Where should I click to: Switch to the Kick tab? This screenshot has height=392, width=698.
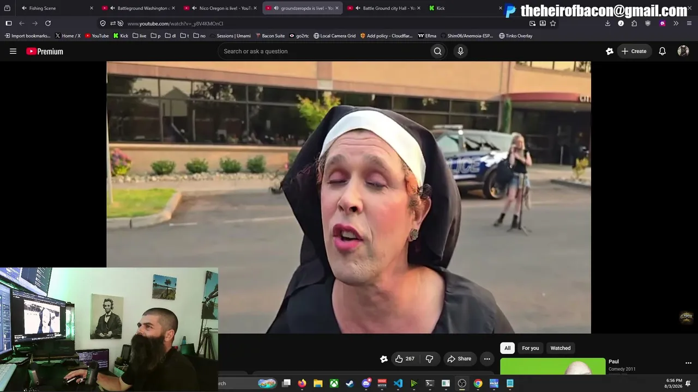pyautogui.click(x=465, y=8)
